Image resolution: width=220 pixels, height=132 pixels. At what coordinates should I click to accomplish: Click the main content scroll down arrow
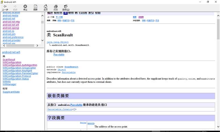point(218,126)
